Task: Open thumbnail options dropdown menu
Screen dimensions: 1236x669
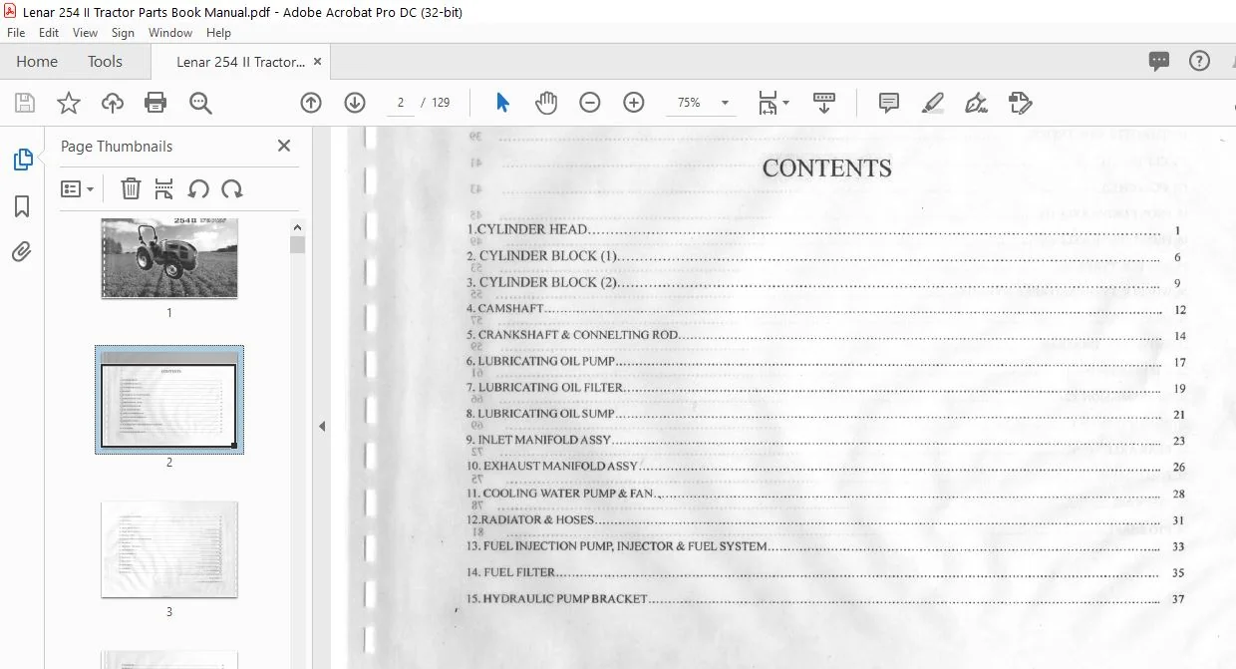Action: [x=77, y=188]
